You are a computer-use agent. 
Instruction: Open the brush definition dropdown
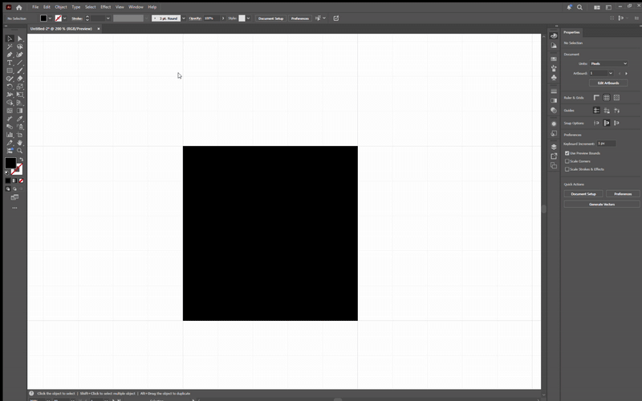coord(184,18)
